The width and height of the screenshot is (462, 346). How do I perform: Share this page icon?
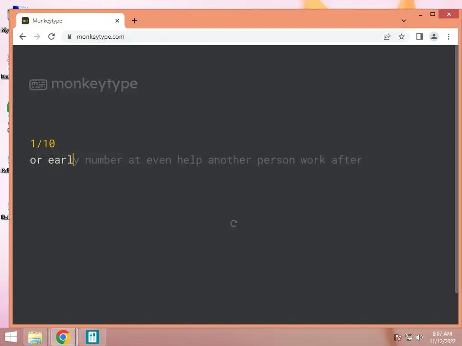tap(387, 36)
